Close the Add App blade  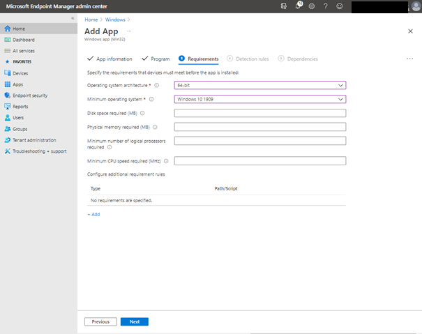[x=410, y=31]
